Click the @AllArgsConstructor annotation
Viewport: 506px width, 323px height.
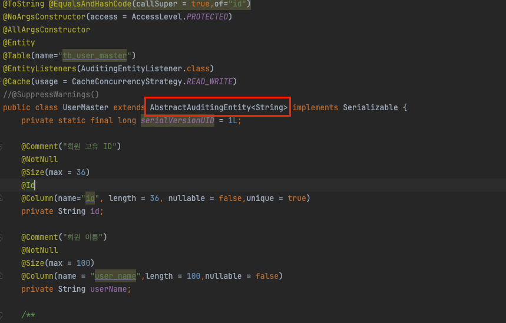pos(47,29)
